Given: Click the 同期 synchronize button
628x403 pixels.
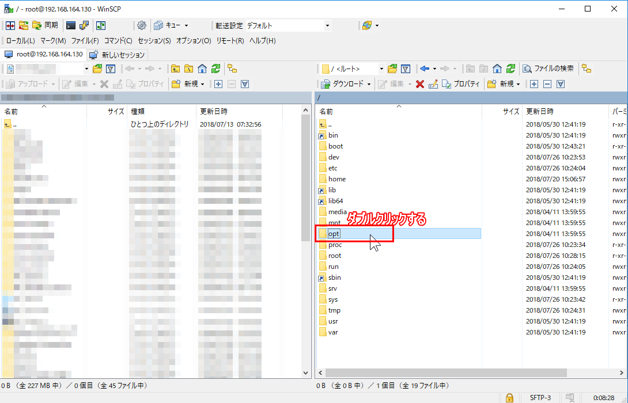Looking at the screenshot, I should tap(46, 25).
